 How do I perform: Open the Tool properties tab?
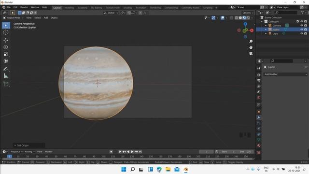click(x=259, y=68)
